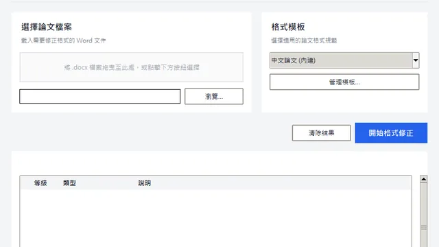Click the 選擇論文檔案 heading
The image size is (439, 247).
[47, 27]
